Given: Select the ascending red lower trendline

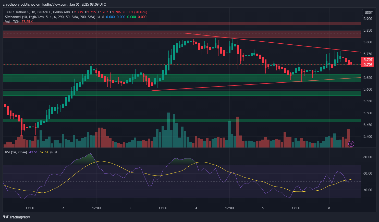Looking at the screenshot, I should (x=256, y=84).
